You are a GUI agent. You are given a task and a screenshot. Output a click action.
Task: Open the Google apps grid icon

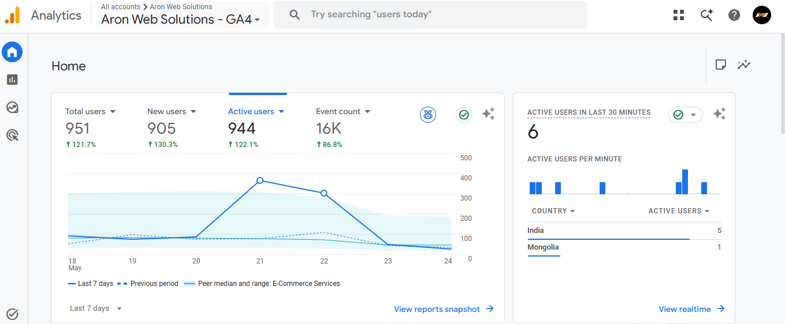pyautogui.click(x=679, y=15)
